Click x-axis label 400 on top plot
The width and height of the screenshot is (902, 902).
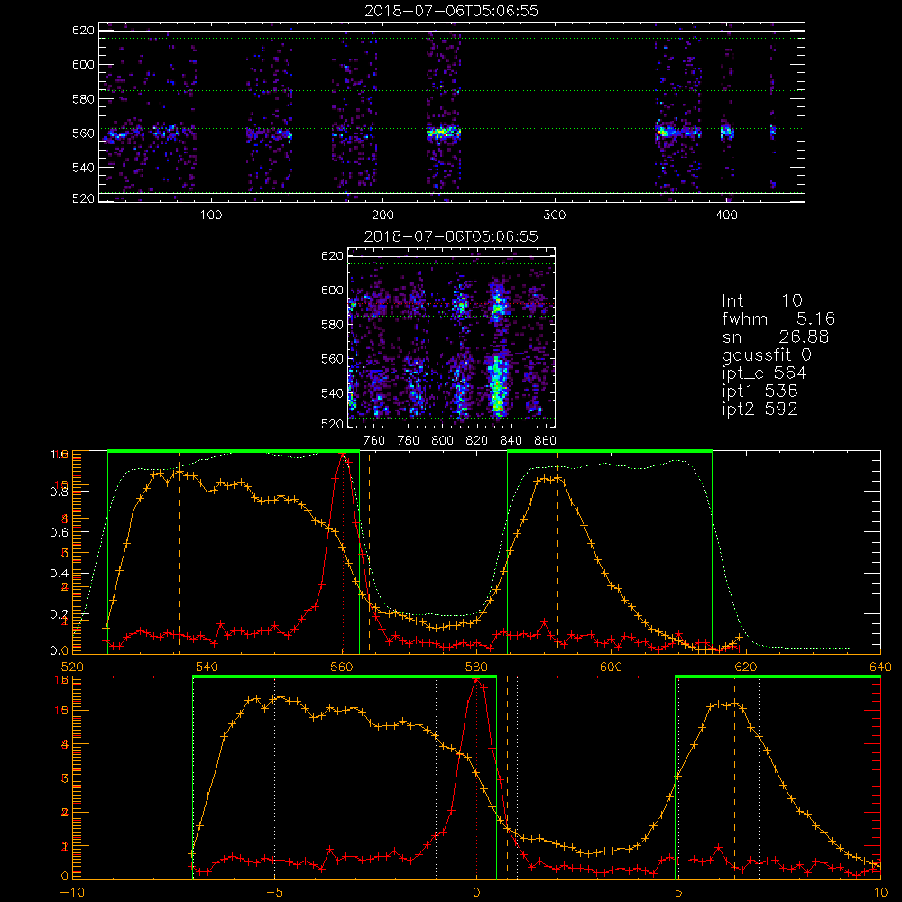coord(726,216)
